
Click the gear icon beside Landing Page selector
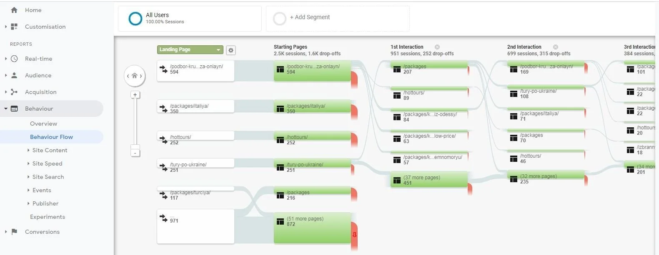231,50
